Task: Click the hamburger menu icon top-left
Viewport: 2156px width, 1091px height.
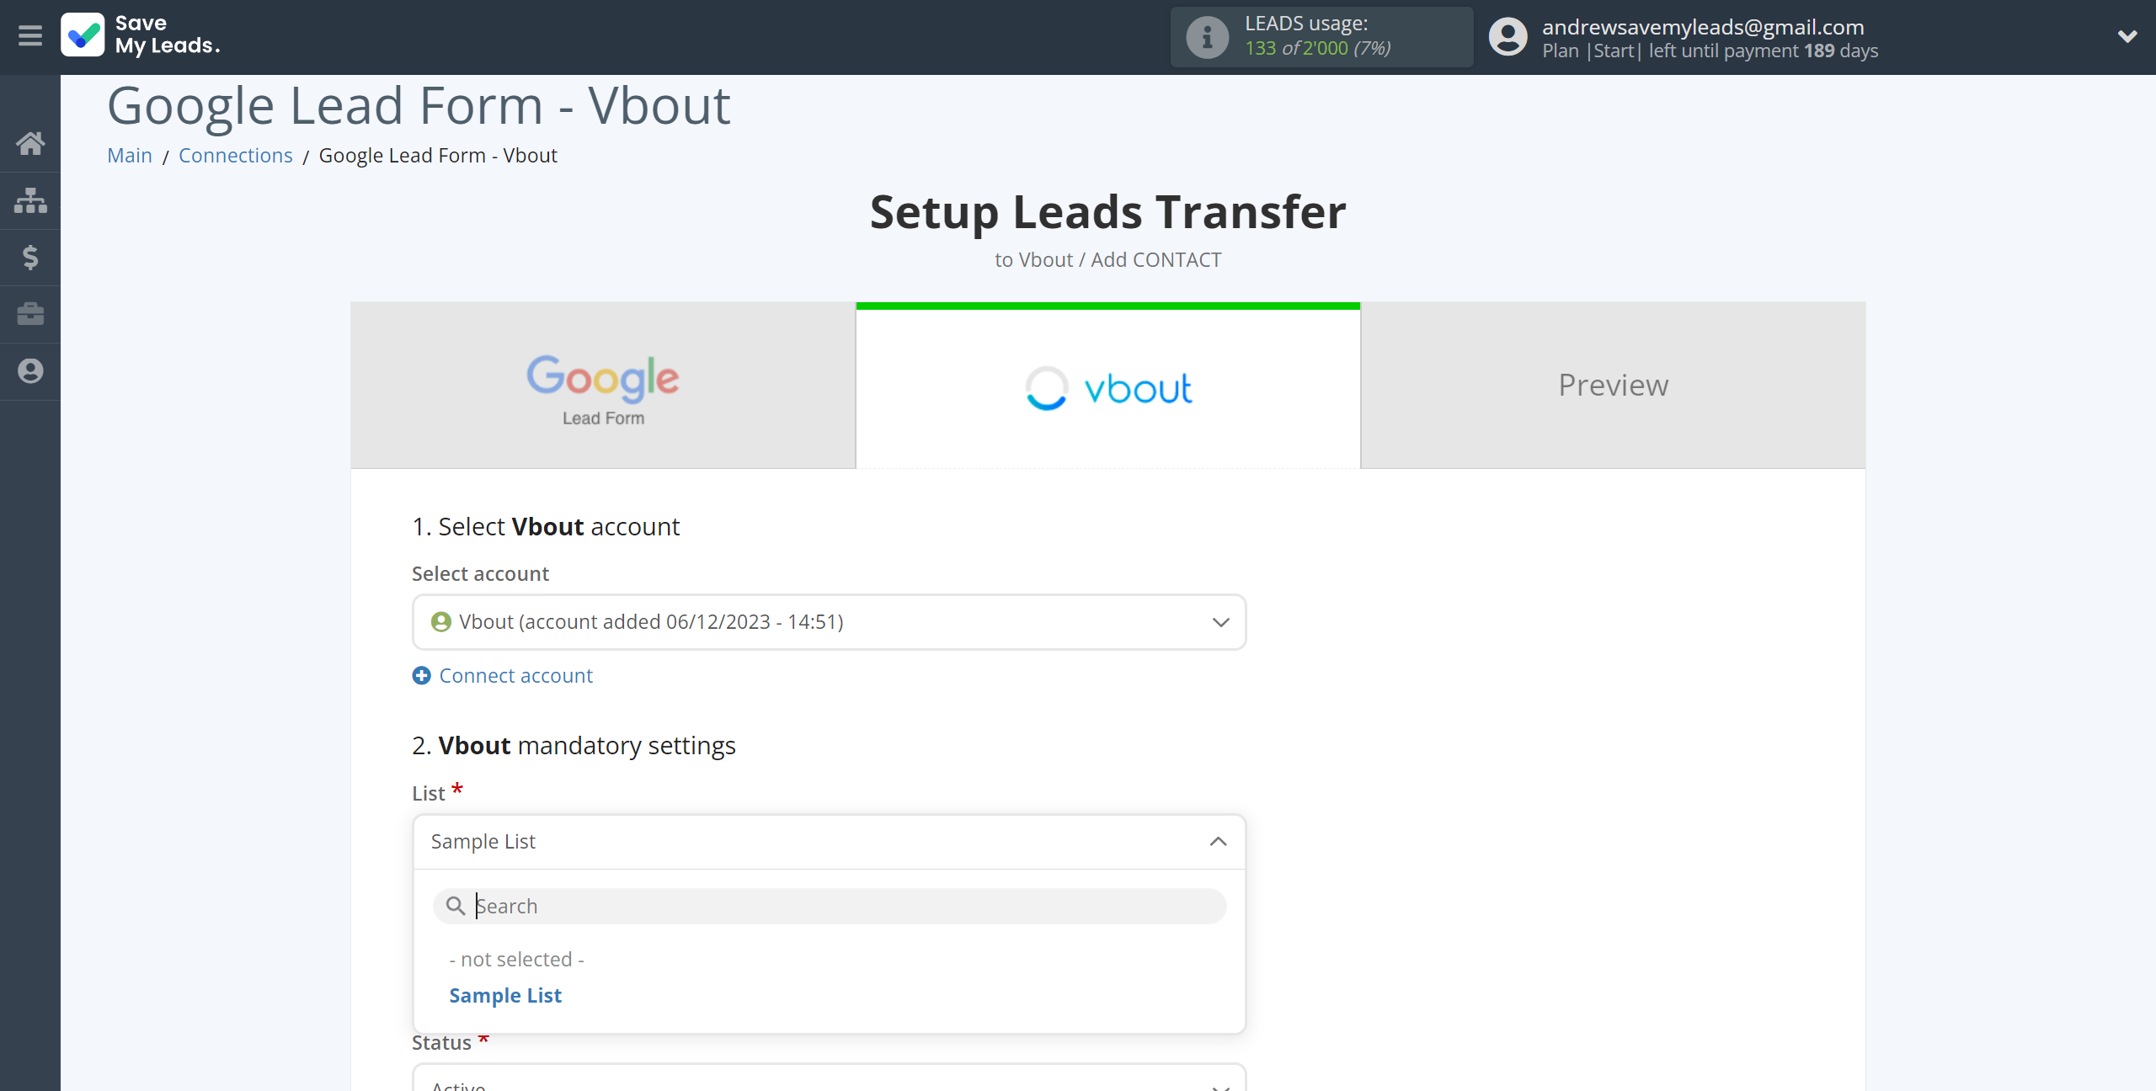Action: (x=30, y=38)
